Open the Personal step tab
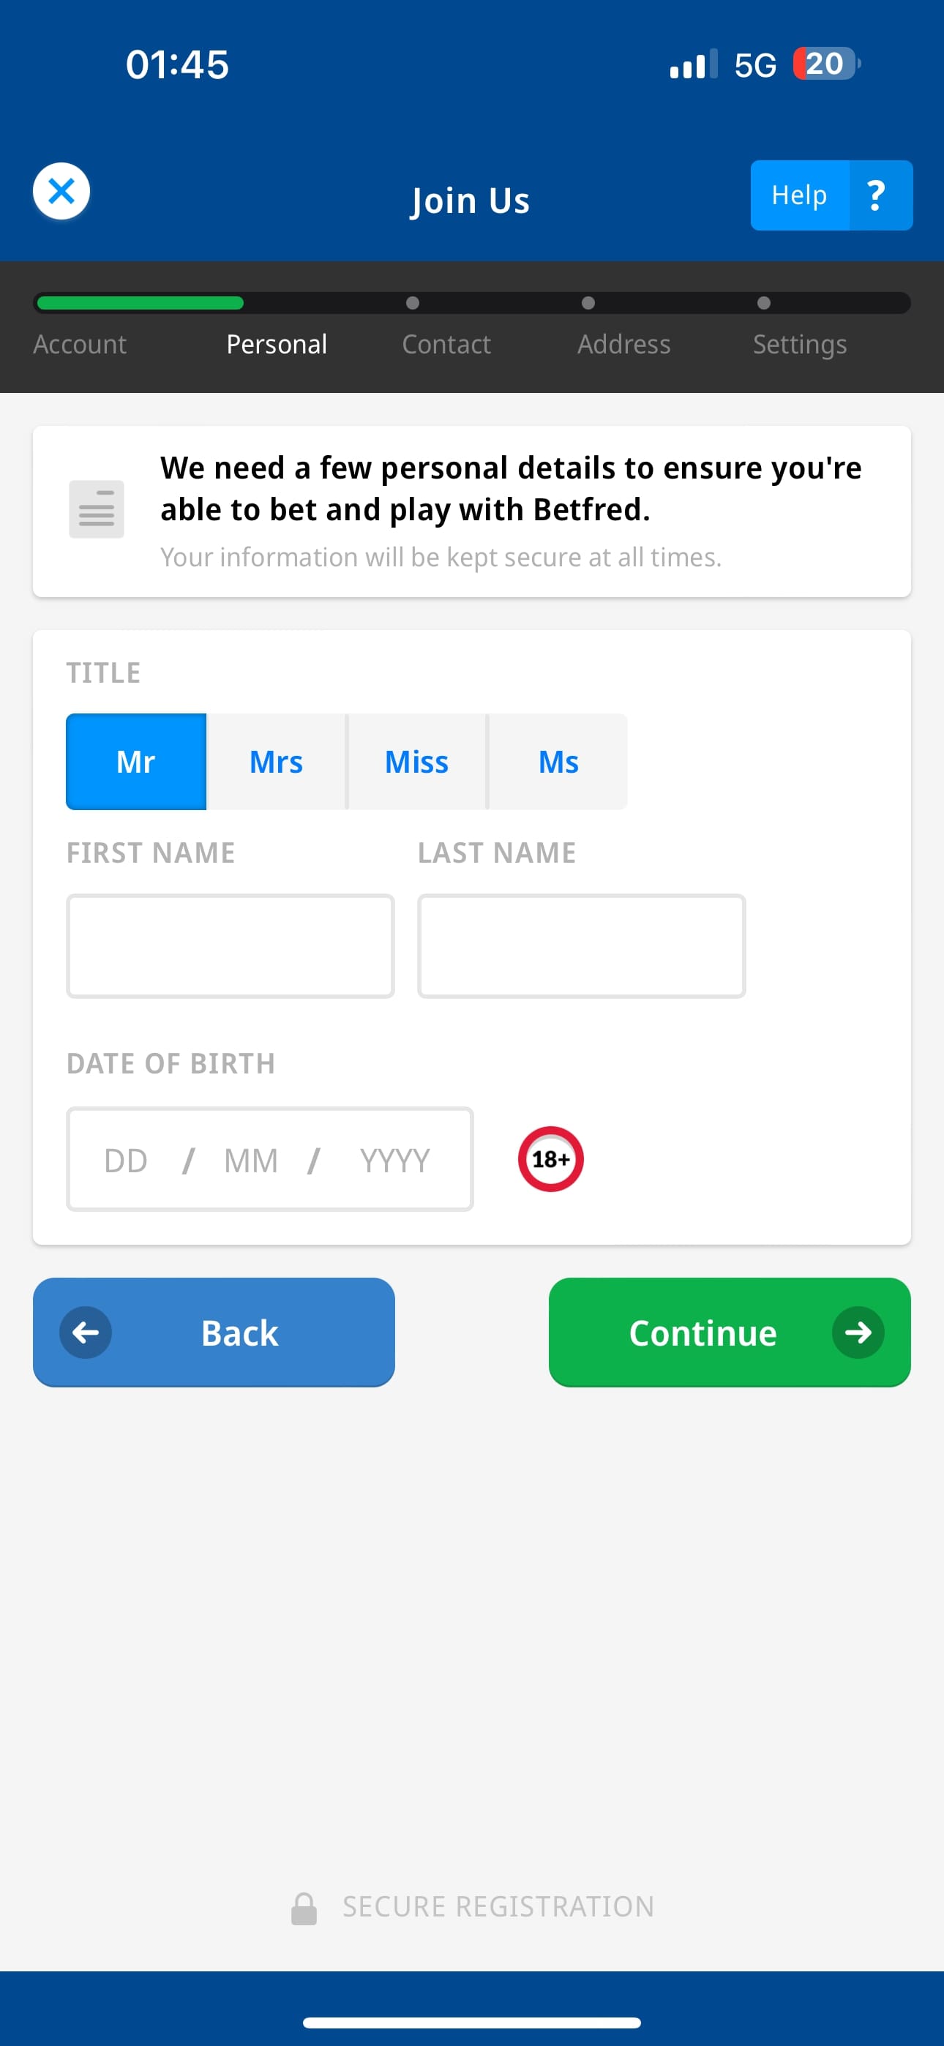944x2046 pixels. pos(277,344)
